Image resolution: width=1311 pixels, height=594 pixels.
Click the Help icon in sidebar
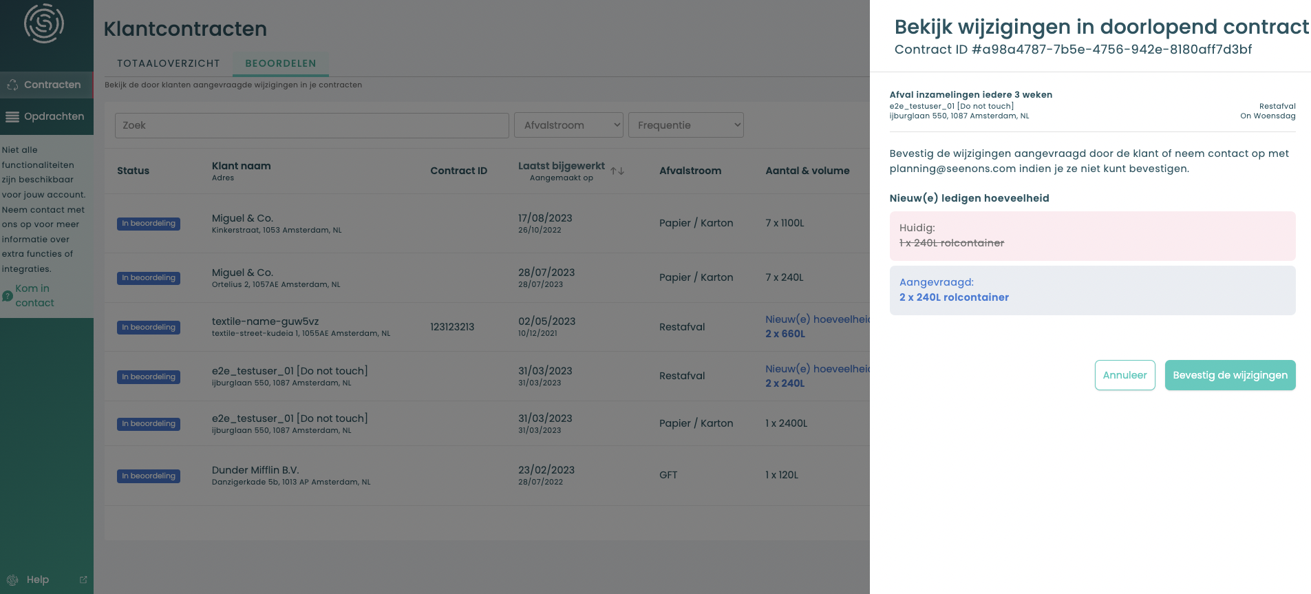12,580
